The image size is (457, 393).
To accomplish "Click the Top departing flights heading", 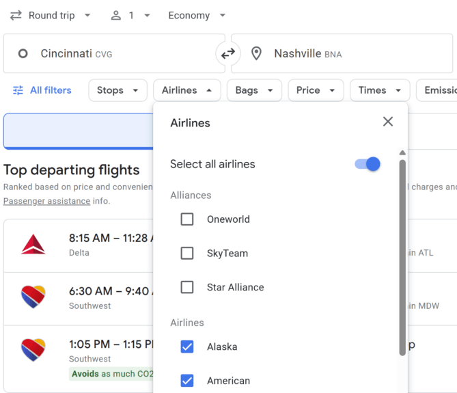I will [72, 170].
